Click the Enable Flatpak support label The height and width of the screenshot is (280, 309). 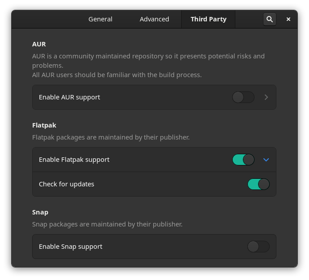(x=74, y=160)
